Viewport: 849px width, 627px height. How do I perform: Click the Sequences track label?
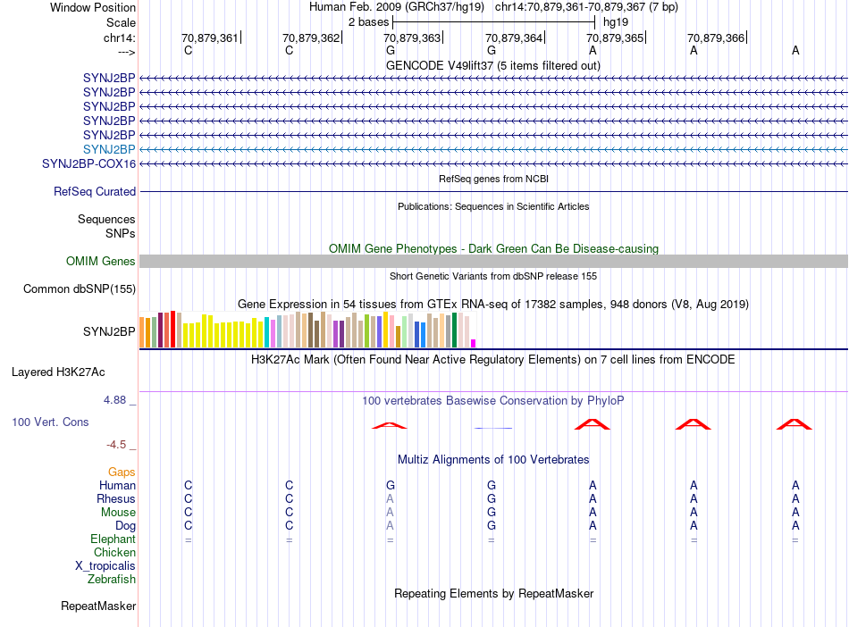(106, 219)
